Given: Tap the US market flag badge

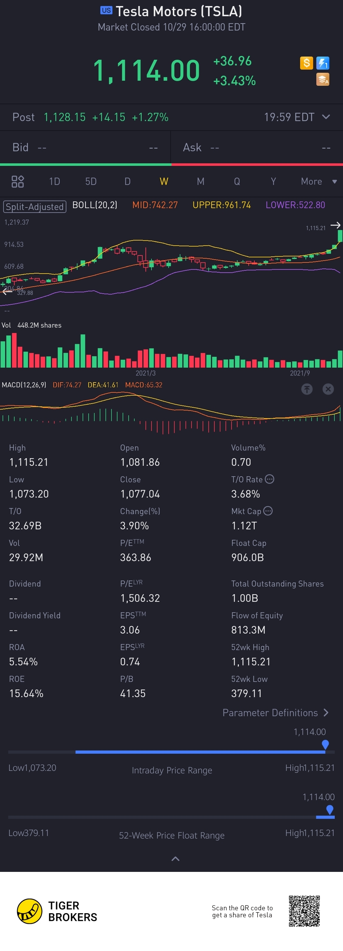Looking at the screenshot, I should point(106,10).
